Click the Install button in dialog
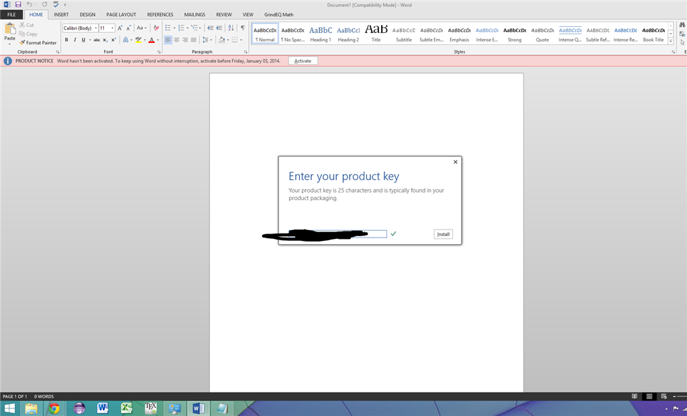This screenshot has height=416, width=687. (x=443, y=234)
